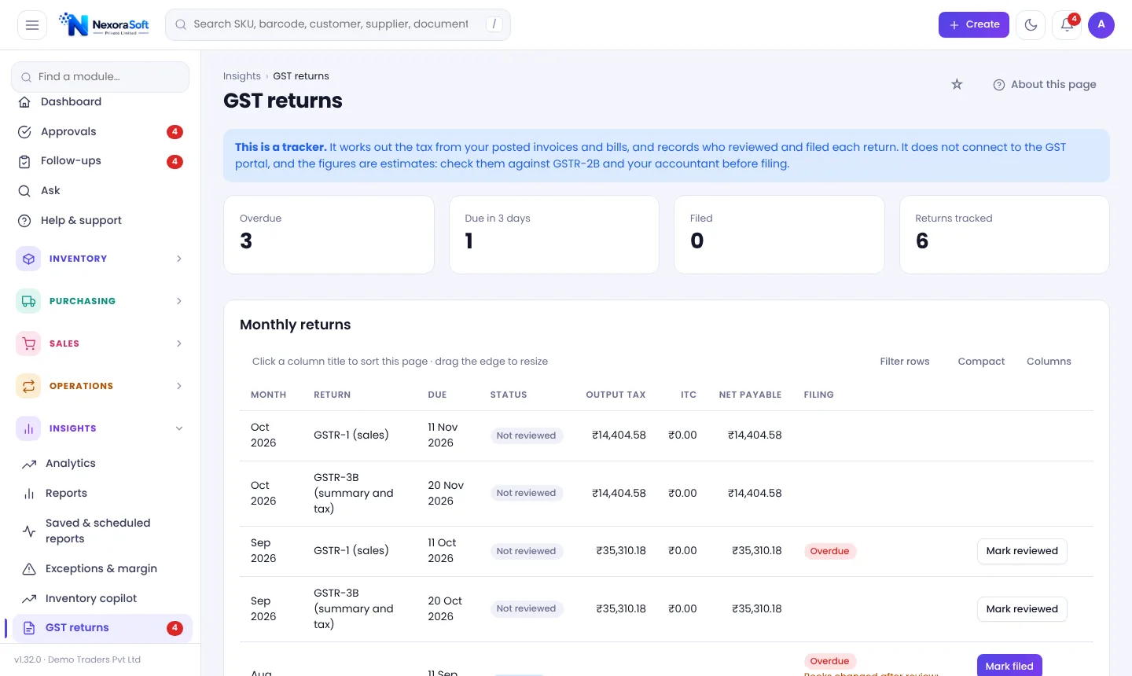Viewport: 1132px width, 676px height.
Task: Click Analytics trend icon
Action: pos(29,464)
